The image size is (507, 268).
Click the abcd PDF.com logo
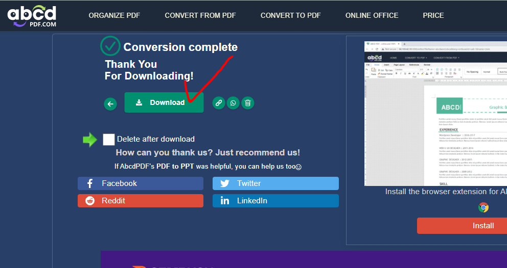click(x=32, y=16)
